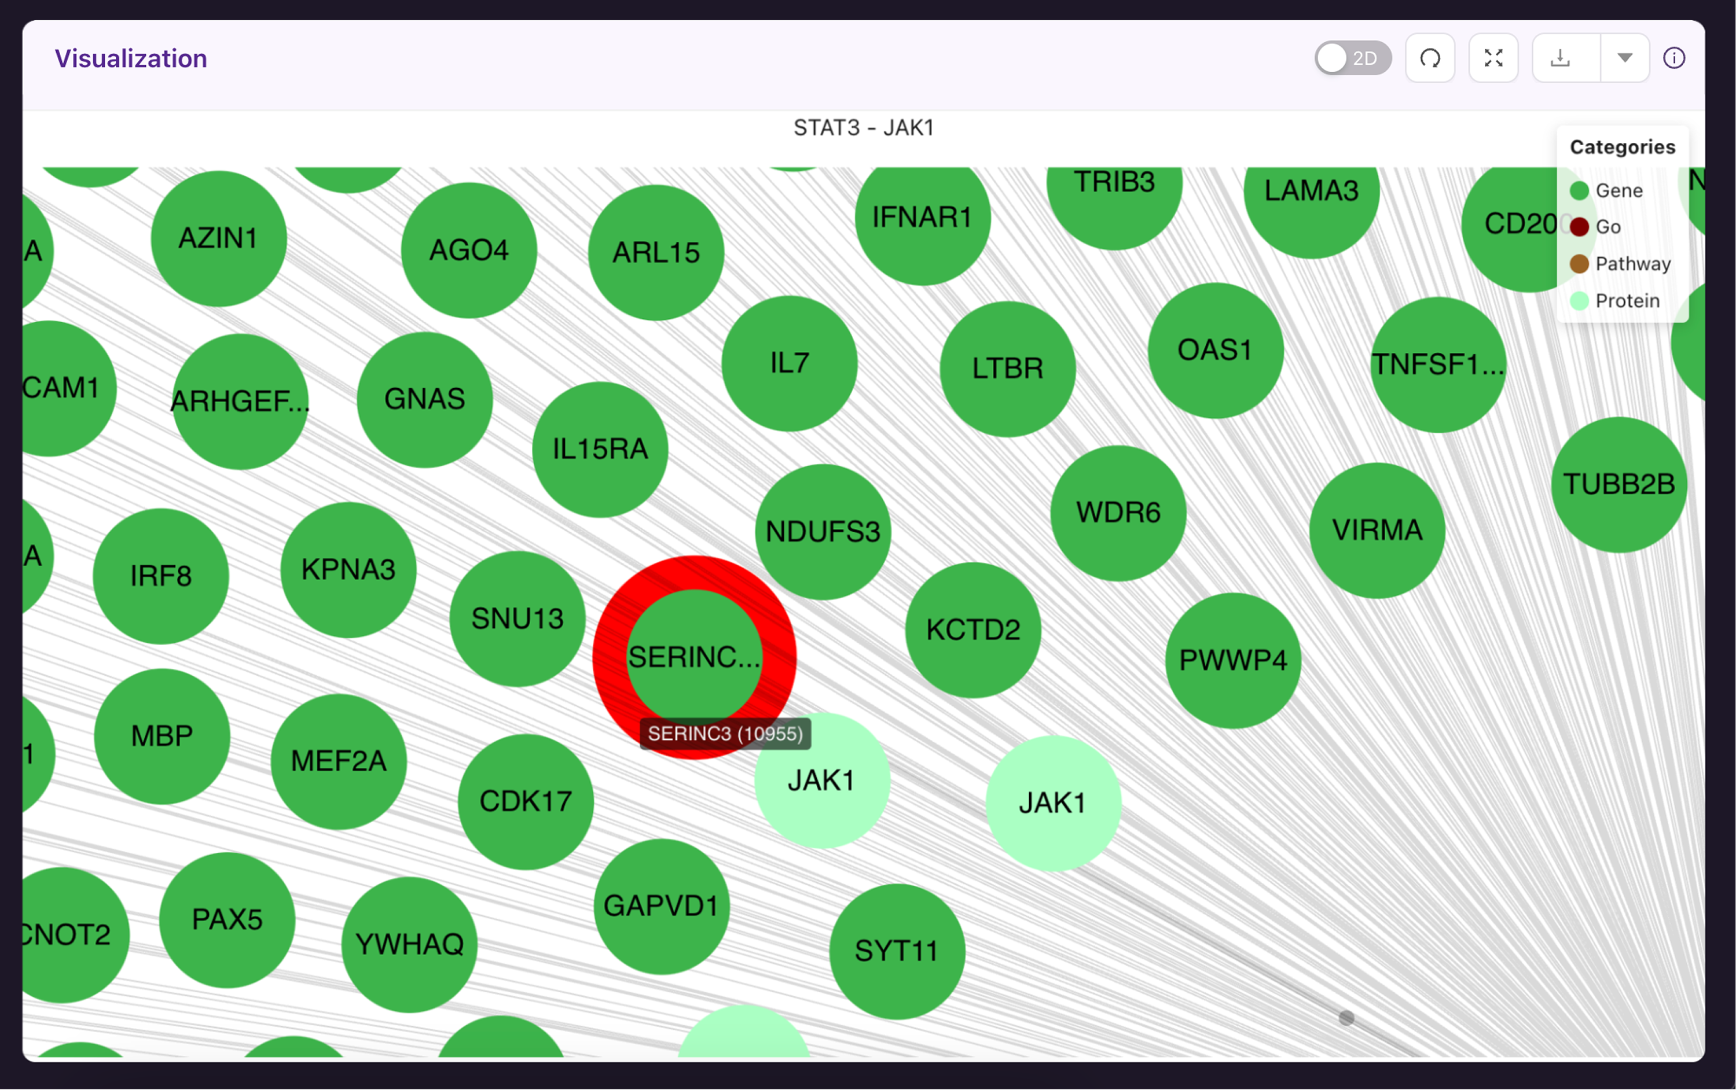Image resolution: width=1736 pixels, height=1090 pixels.
Task: Select the WDR6 gene node
Action: click(1118, 514)
